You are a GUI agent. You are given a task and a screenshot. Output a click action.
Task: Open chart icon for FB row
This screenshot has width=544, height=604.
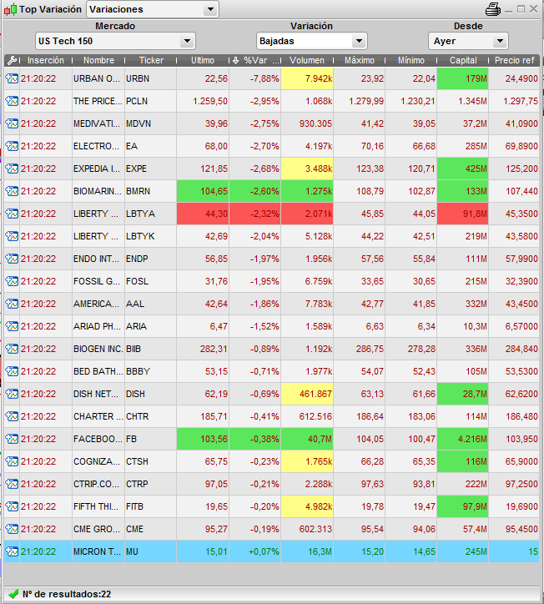pyautogui.click(x=12, y=439)
